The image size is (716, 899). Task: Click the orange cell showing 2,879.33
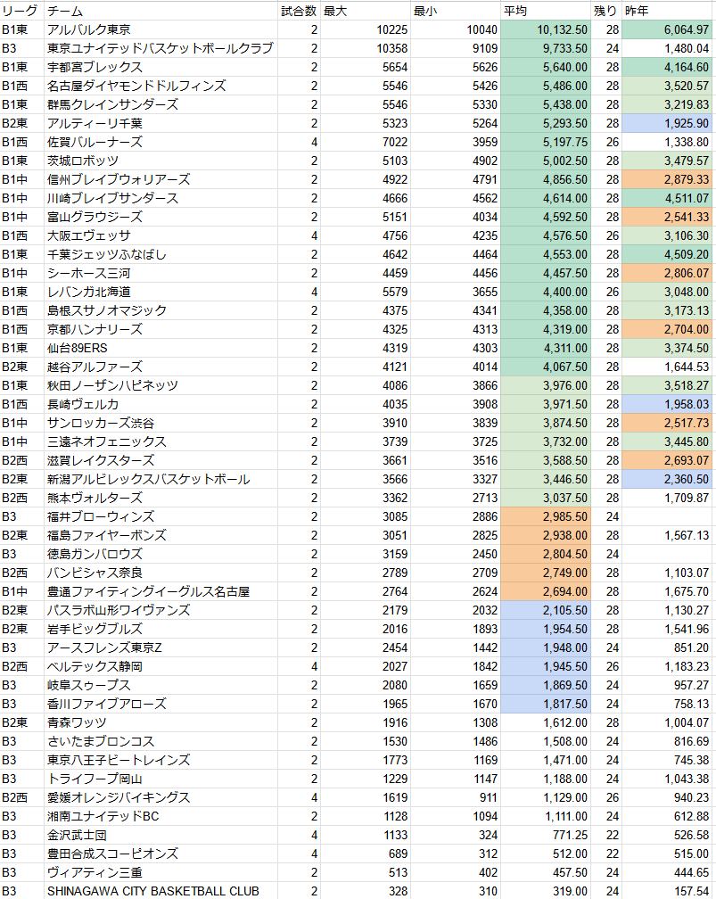667,179
